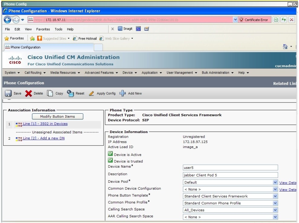Open Snagit from the browser toolbar
Screen dimensions: 299x223
pyautogui.click(x=125, y=29)
